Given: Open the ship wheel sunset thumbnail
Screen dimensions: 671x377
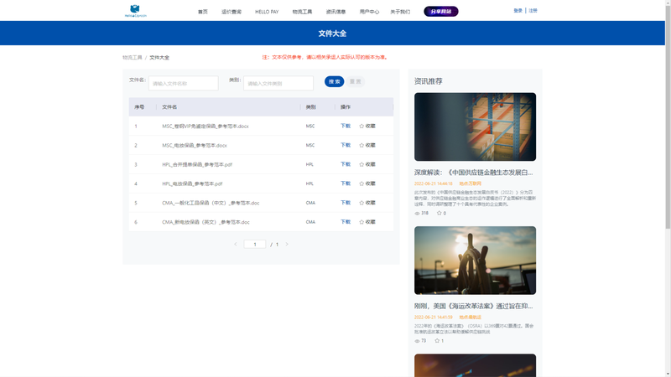Looking at the screenshot, I should tap(475, 261).
